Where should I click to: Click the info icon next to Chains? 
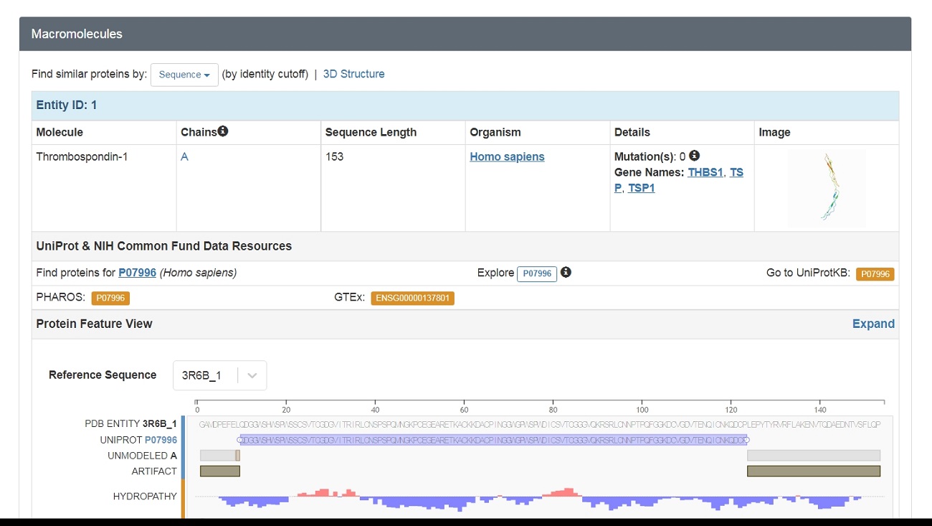tap(223, 131)
